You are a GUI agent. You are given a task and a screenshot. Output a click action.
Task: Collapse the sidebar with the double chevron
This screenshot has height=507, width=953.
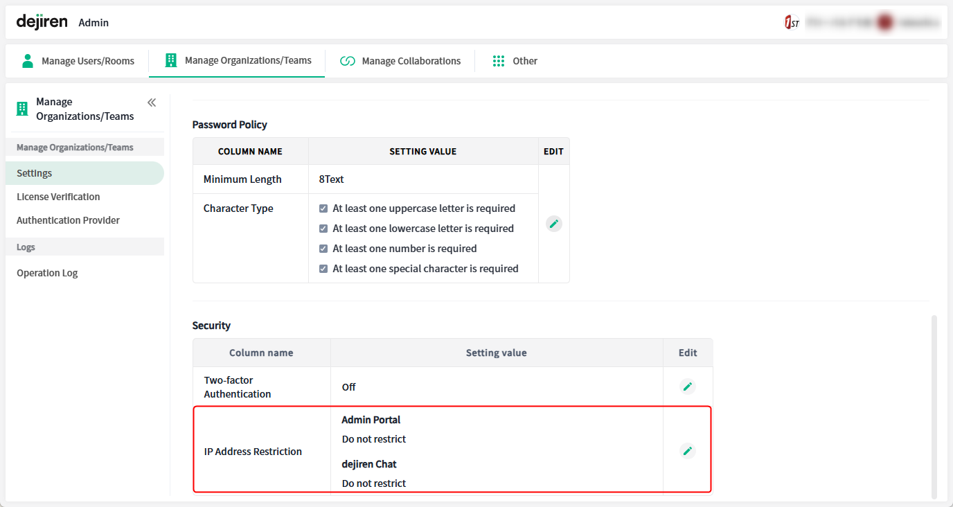pyautogui.click(x=152, y=103)
